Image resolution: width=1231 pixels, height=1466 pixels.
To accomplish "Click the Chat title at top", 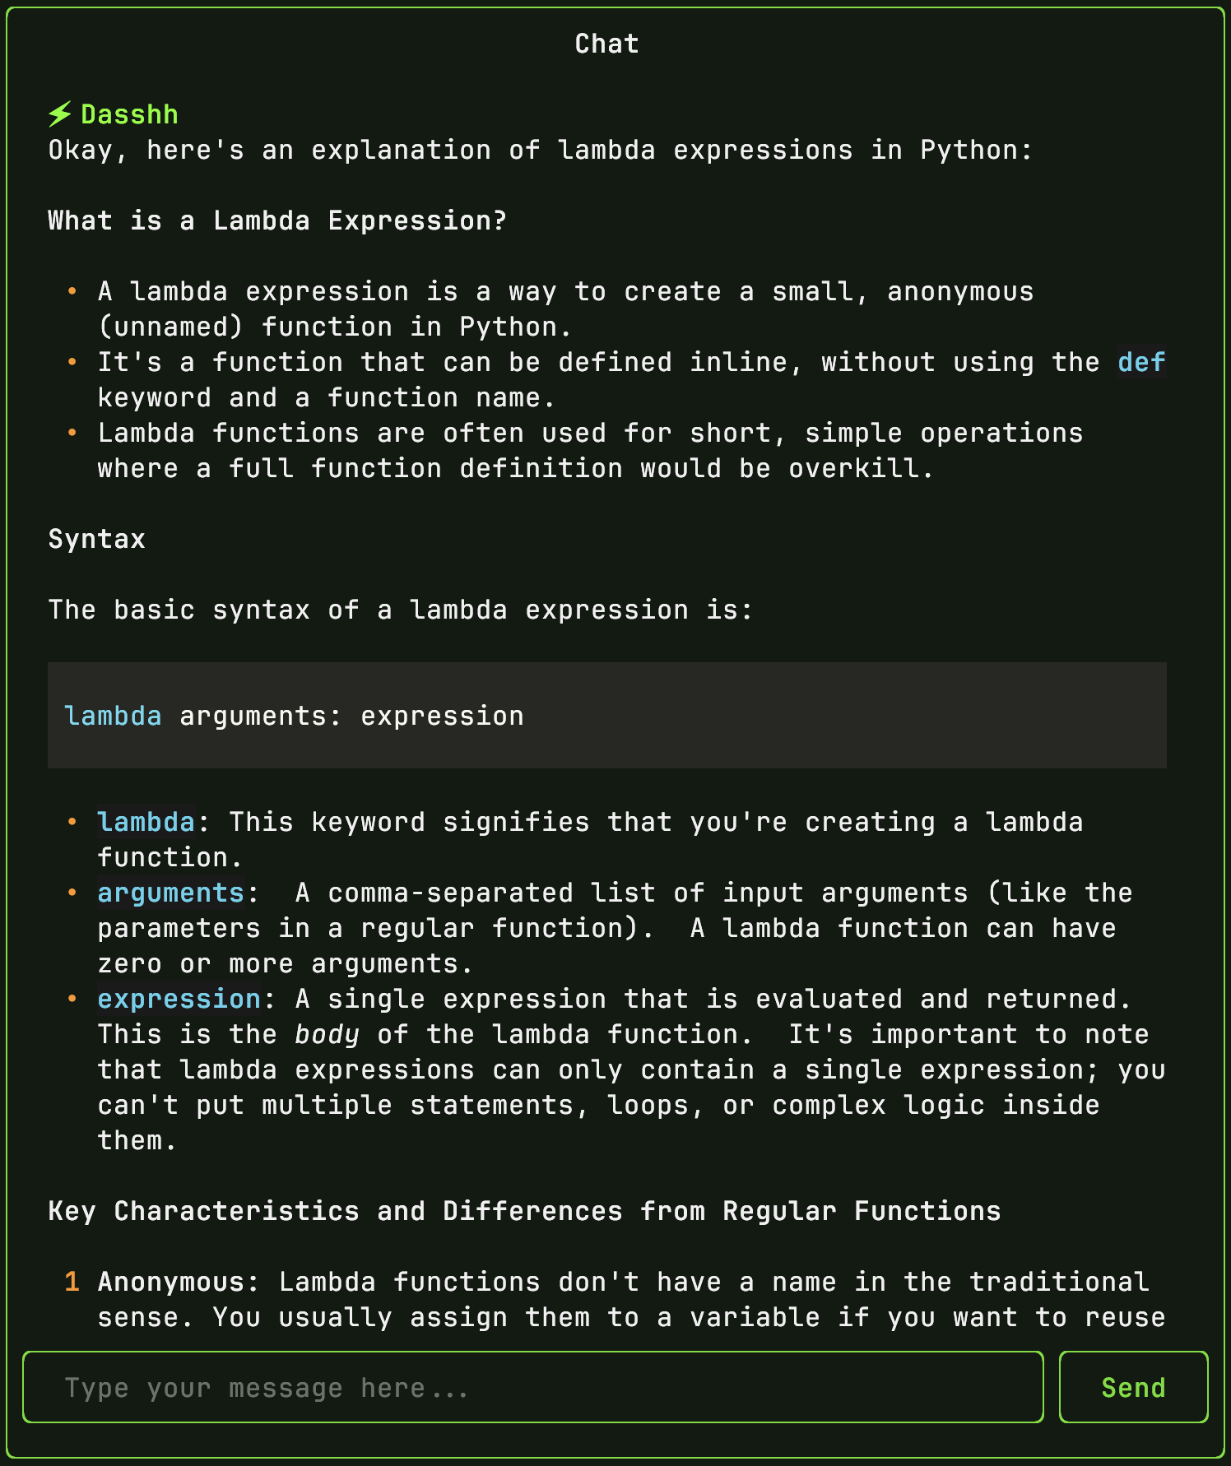I will tap(607, 44).
